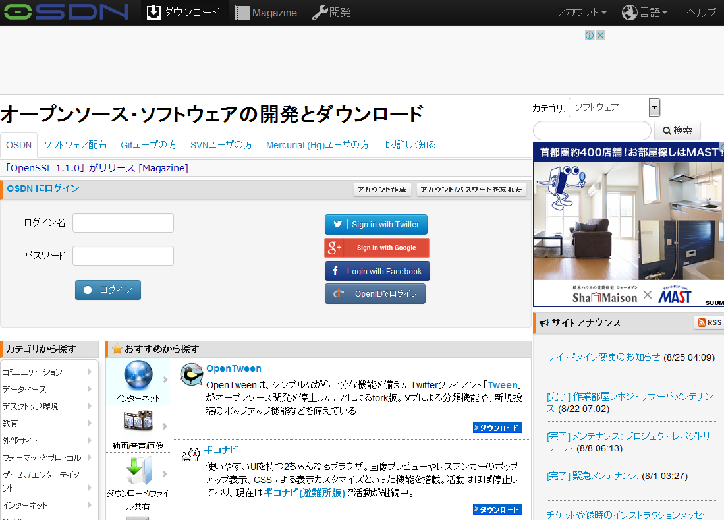
Task: Click the ログイン名 input field
Action: click(123, 223)
